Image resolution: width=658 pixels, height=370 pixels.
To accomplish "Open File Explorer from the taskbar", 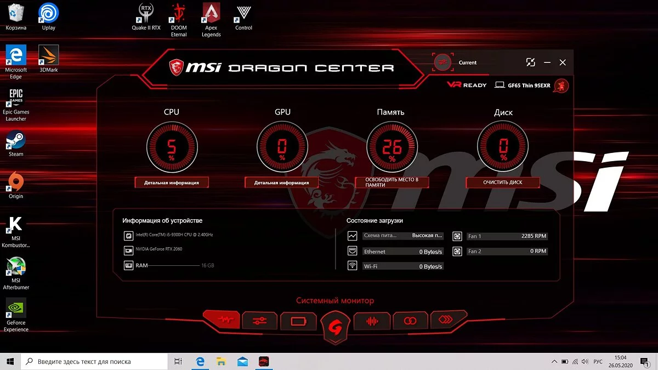I will 222,361.
